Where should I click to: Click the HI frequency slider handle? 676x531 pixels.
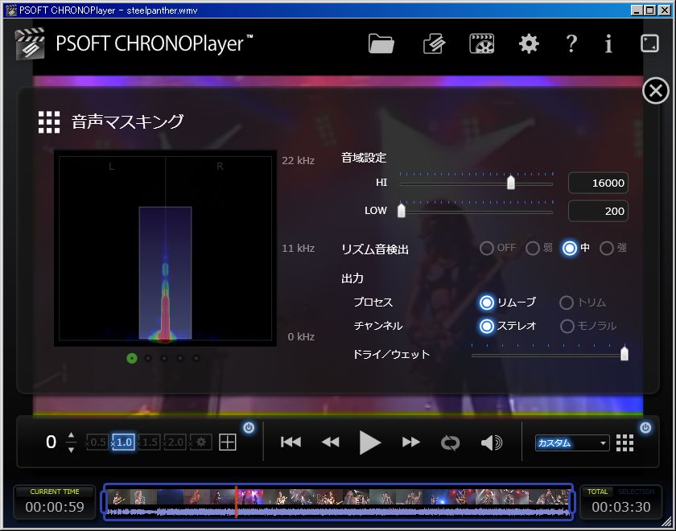[511, 183]
